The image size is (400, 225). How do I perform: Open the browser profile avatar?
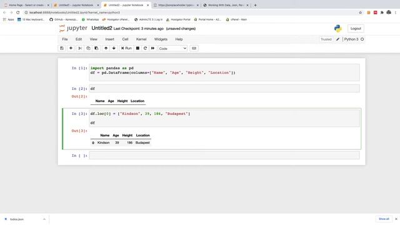(389, 12)
